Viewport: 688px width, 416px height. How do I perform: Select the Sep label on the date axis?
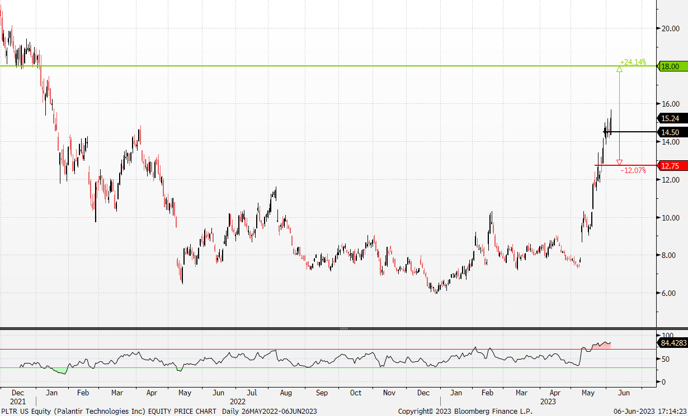[322, 393]
